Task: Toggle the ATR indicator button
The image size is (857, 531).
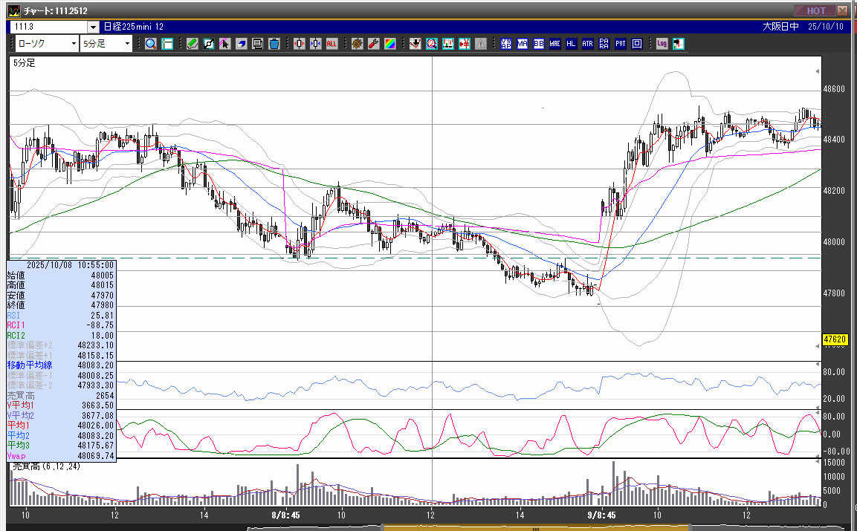Action: coord(587,44)
